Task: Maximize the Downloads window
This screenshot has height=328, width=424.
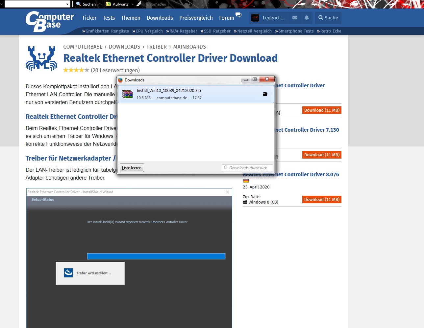Action: 255,79
